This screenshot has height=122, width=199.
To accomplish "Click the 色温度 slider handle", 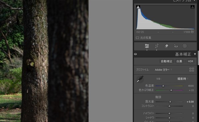I will tap(163, 86).
